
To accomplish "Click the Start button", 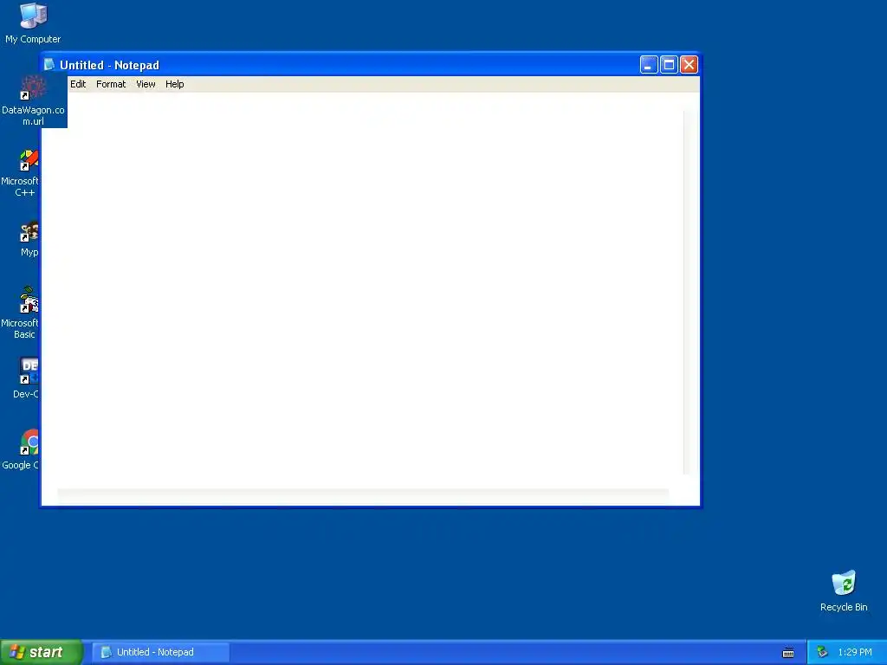I will (42, 652).
